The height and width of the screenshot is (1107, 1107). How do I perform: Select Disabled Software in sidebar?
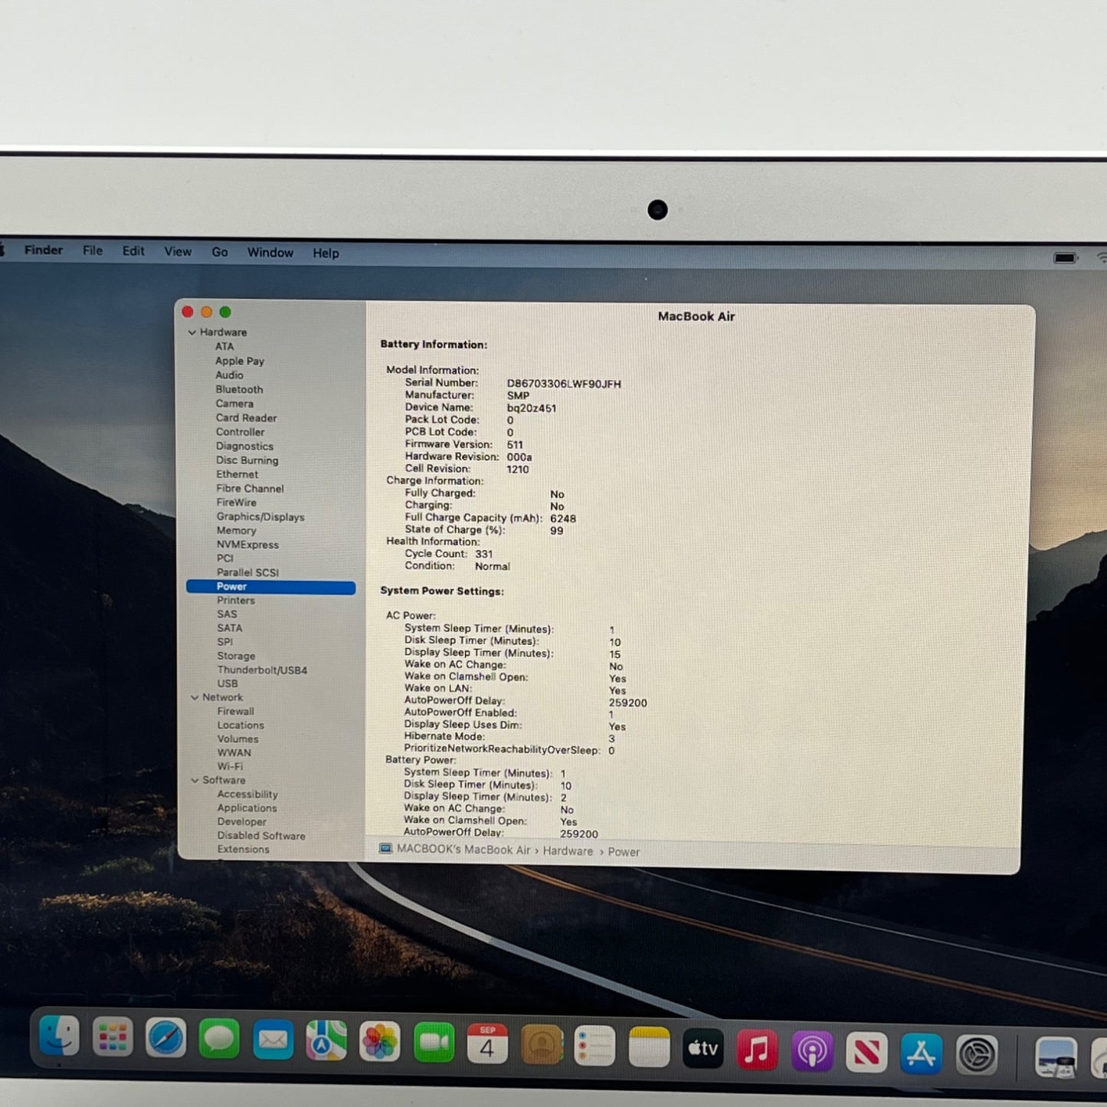[261, 836]
